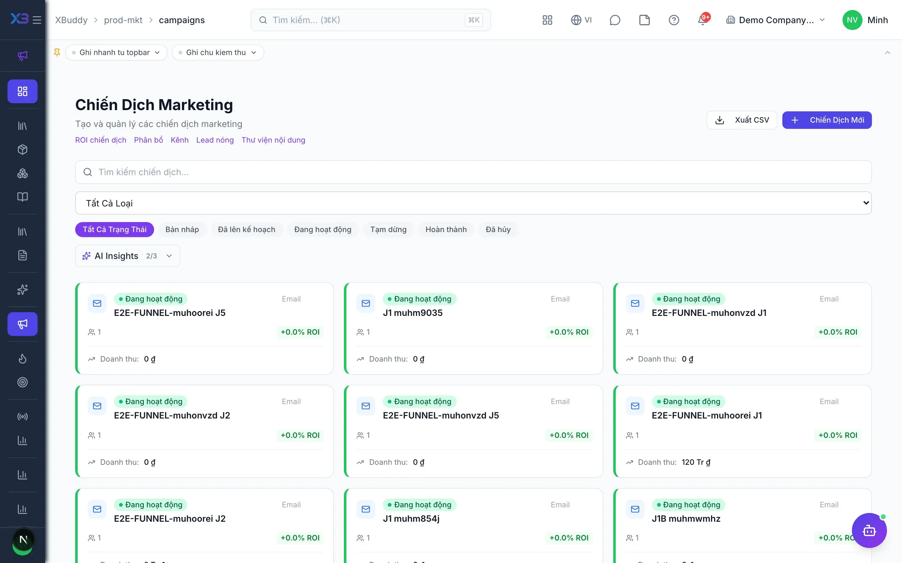The width and height of the screenshot is (902, 563).
Task: Open Thư viện nội dung link
Action: (273, 140)
